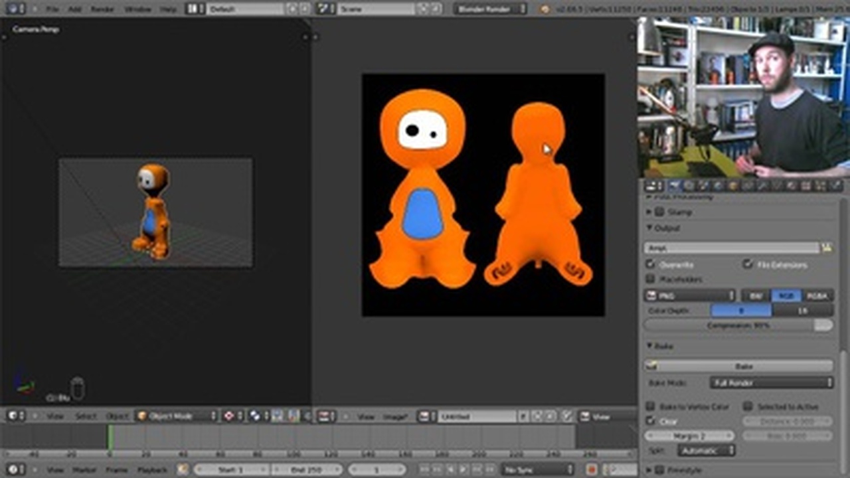Click the output path folder browse icon
Image resolution: width=850 pixels, height=478 pixels.
pyautogui.click(x=827, y=248)
